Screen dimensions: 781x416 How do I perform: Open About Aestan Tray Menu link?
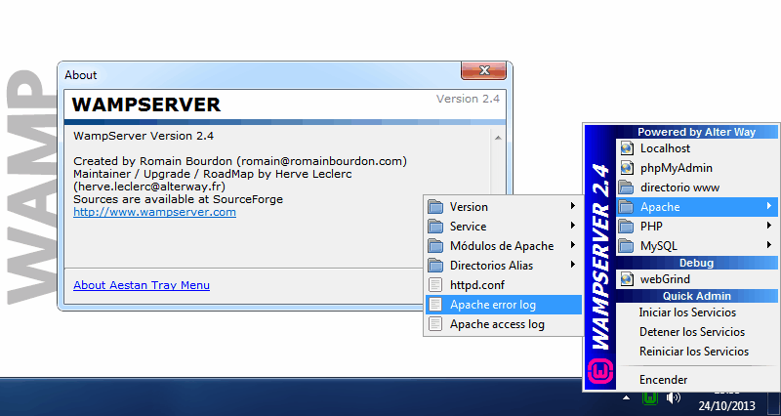pyautogui.click(x=142, y=285)
